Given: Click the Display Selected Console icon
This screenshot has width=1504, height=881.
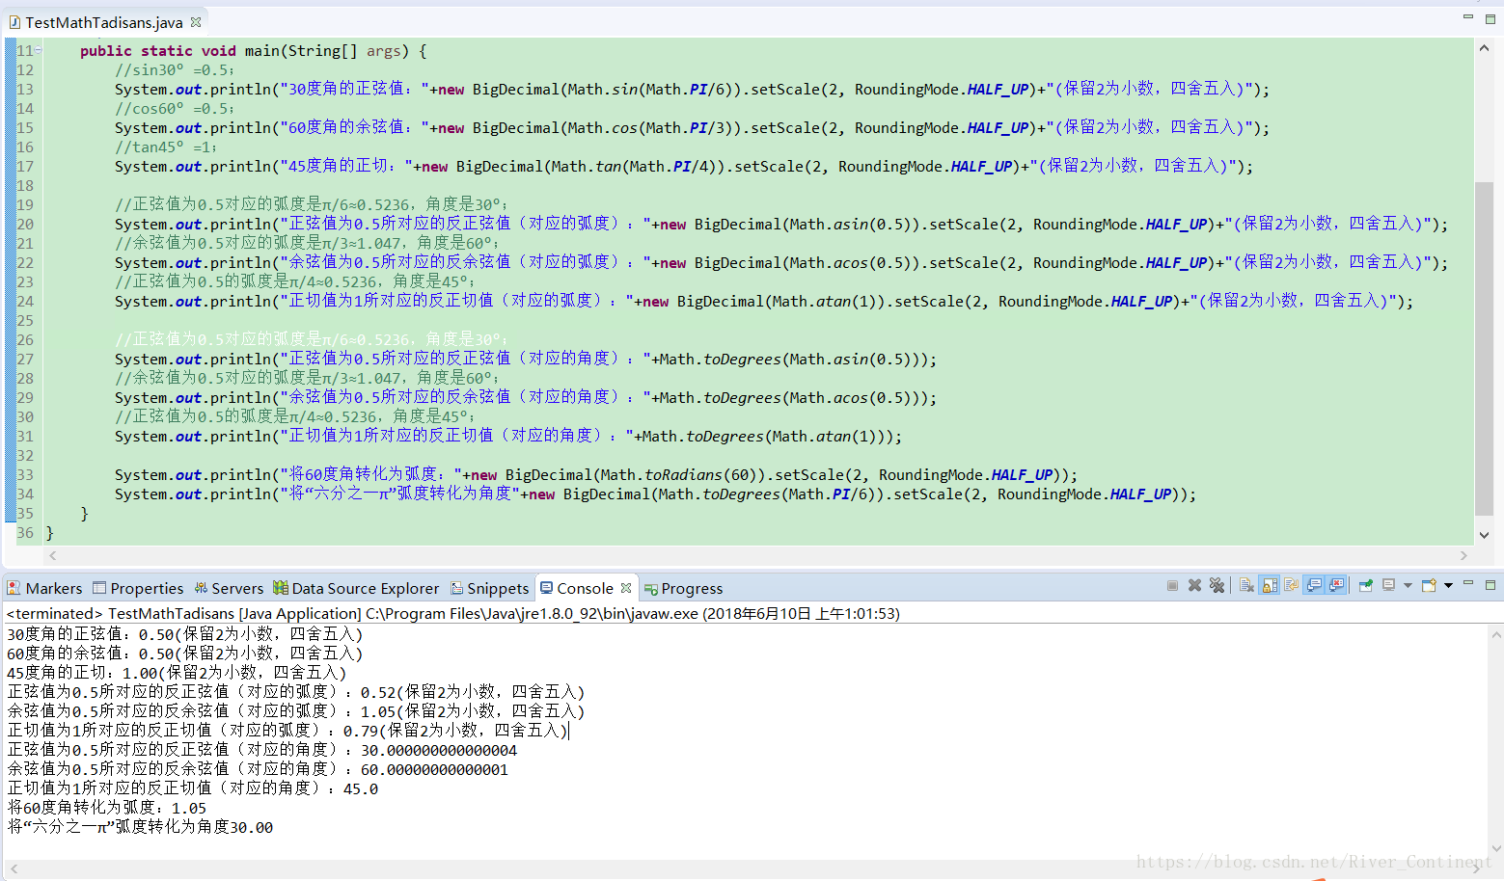Looking at the screenshot, I should coord(1389,585).
